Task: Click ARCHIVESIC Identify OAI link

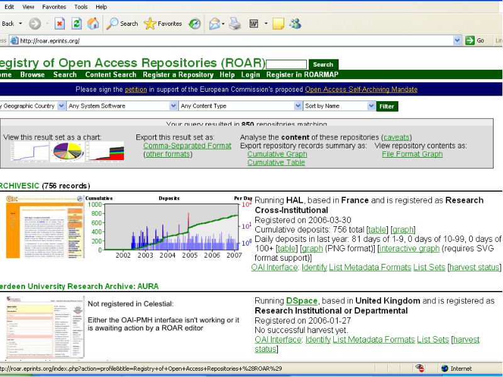Action: tap(314, 268)
